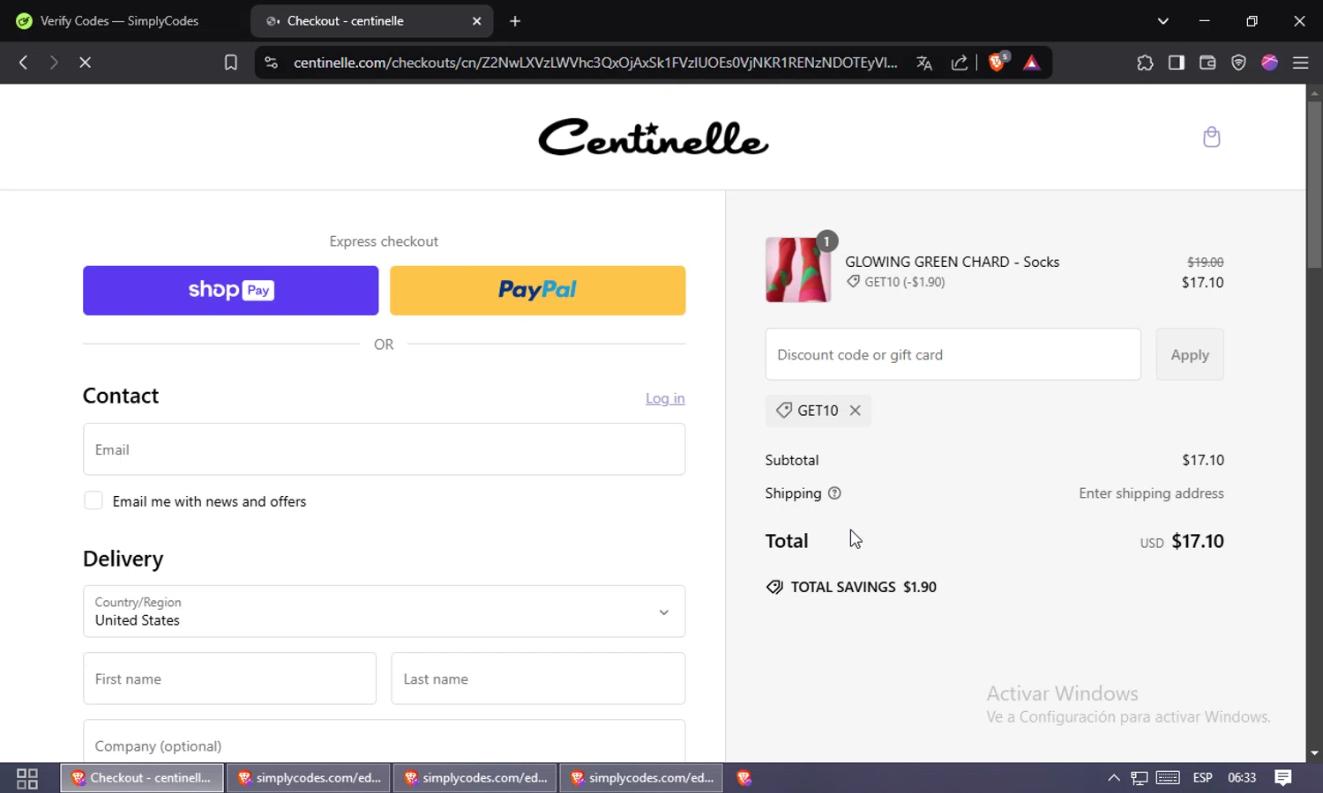Screen dimensions: 1323x793
Task: Go forward to the next page
Action: [x=54, y=63]
